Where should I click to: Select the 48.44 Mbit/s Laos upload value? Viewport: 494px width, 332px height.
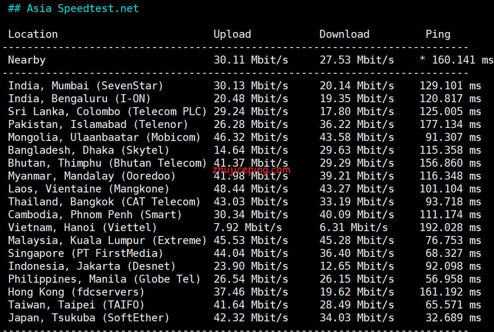251,189
